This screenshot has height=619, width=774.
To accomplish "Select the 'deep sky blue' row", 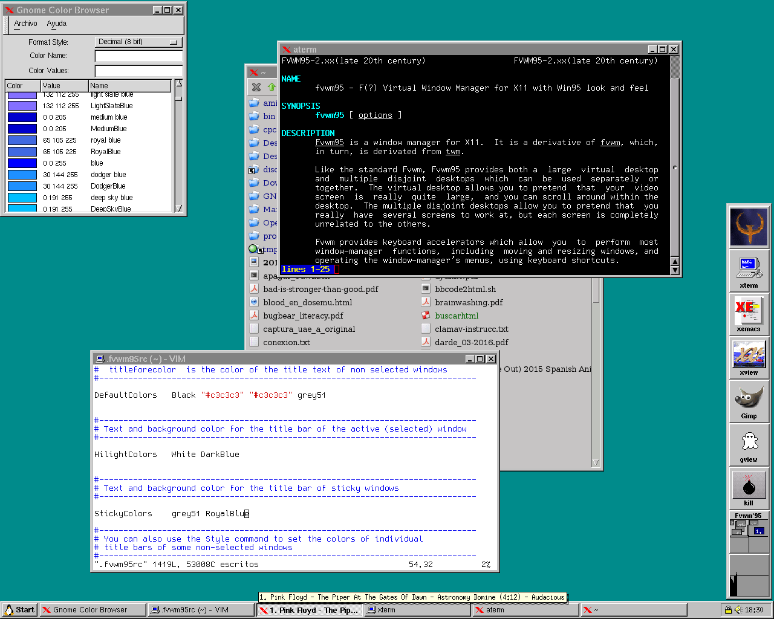I will pos(89,198).
